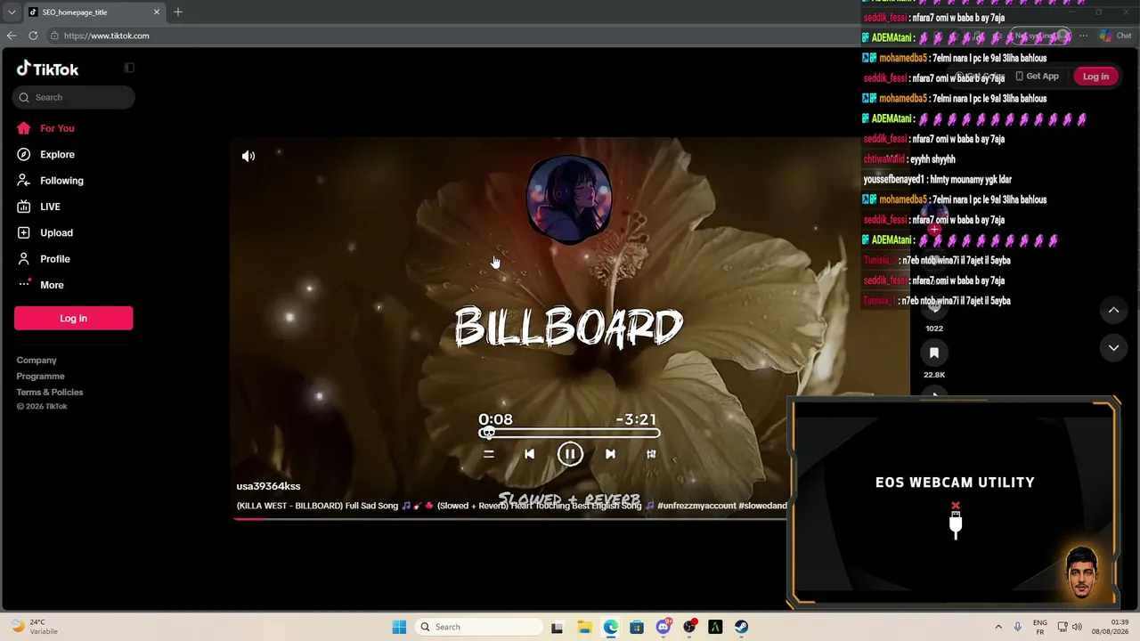Open OBS Studio from the taskbar
The width and height of the screenshot is (1140, 641).
(x=689, y=627)
